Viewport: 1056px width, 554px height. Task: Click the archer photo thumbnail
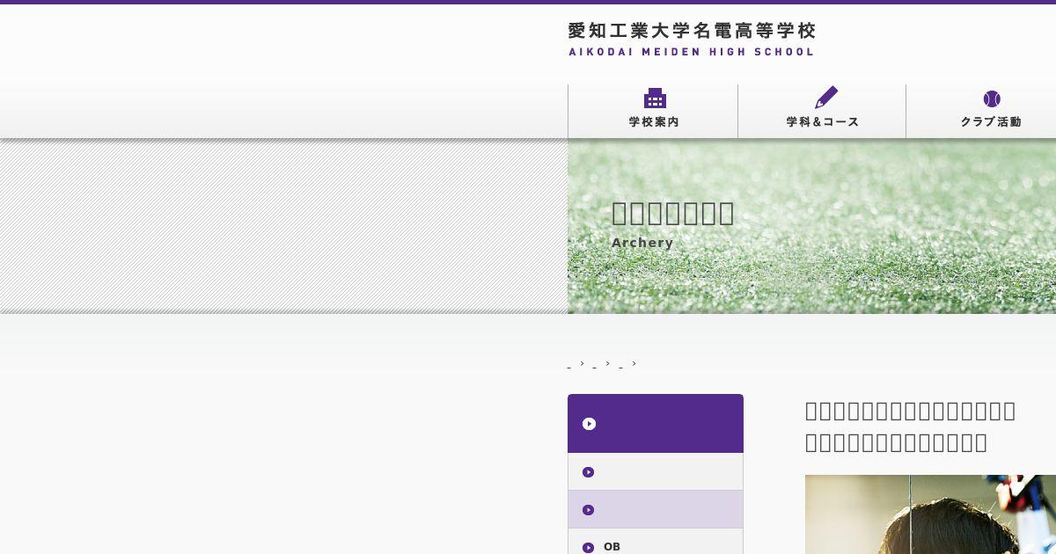(x=930, y=514)
